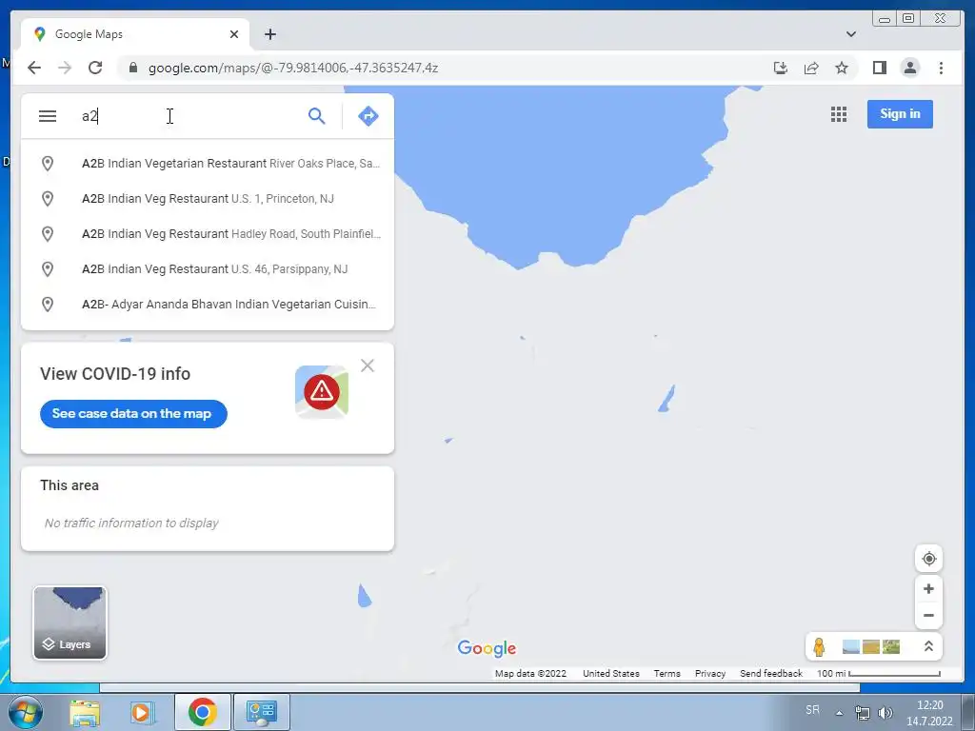
Task: Select A2B Indian Veg Restaurant Princeton suggestion
Action: click(x=208, y=199)
